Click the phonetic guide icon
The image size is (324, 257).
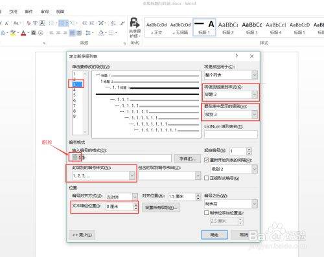click(35, 23)
